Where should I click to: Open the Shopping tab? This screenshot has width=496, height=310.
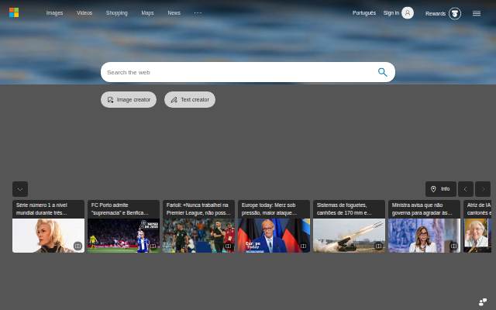point(117,13)
